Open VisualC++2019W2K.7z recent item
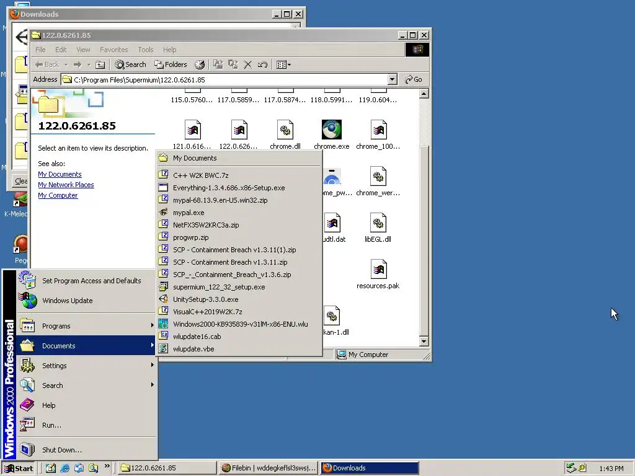This screenshot has height=476, width=635. coord(239,312)
